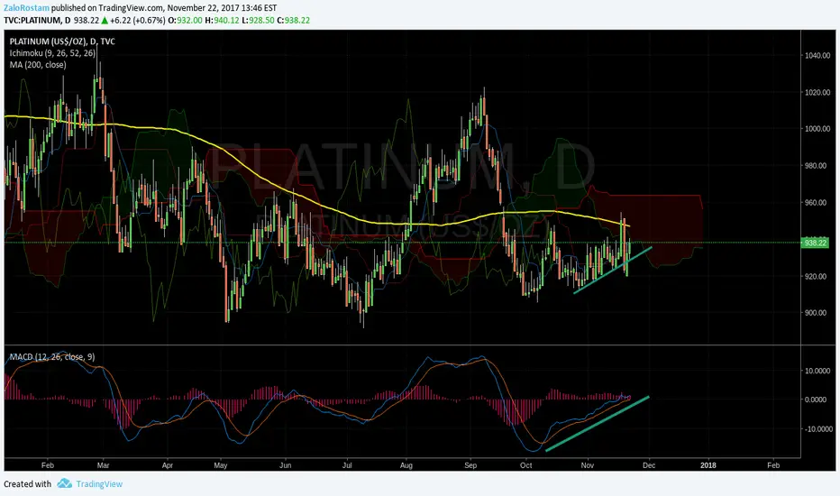Click the 1040.00 price axis label
The image size is (840, 496).
pos(817,55)
